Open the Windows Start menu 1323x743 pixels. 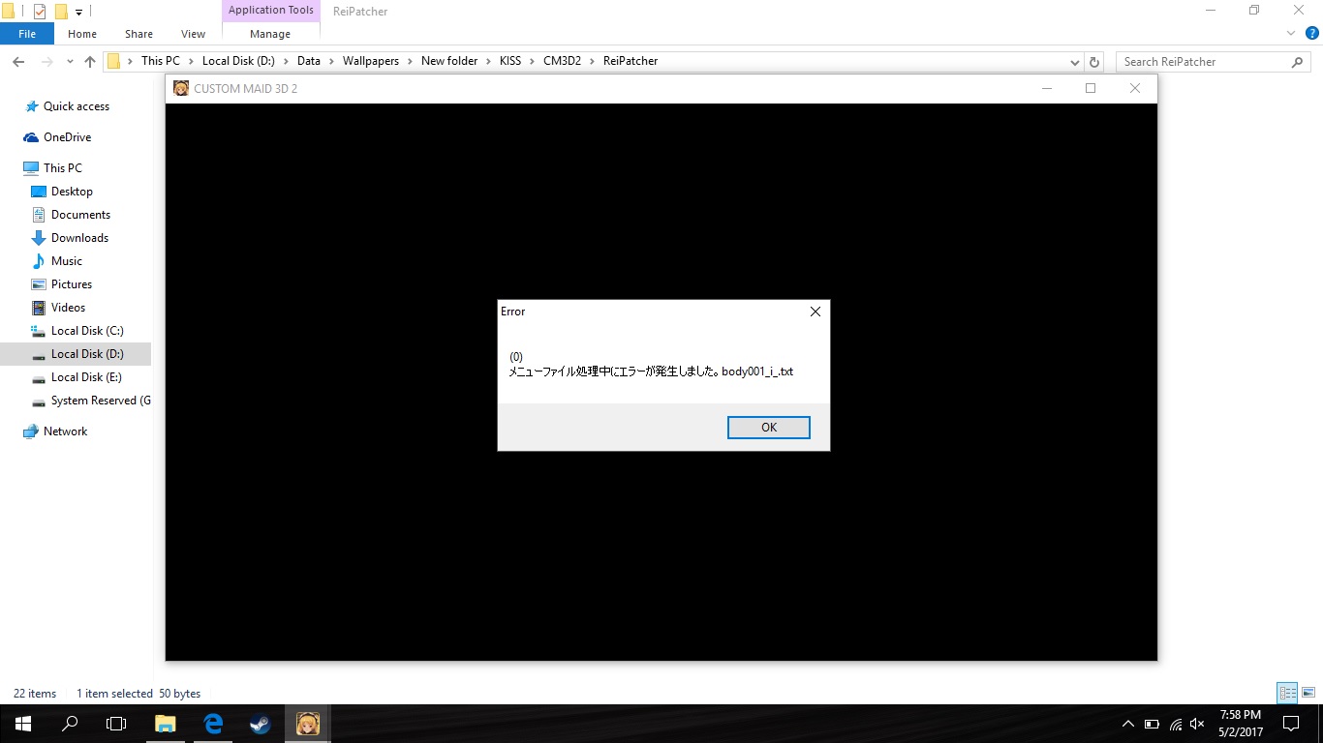tap(23, 724)
